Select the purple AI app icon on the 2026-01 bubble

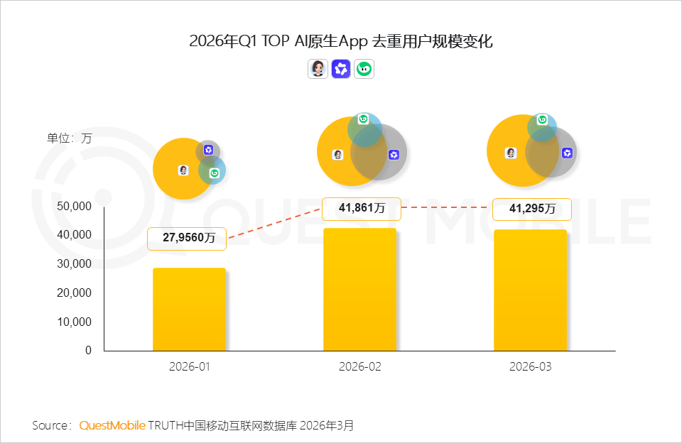[x=208, y=150]
